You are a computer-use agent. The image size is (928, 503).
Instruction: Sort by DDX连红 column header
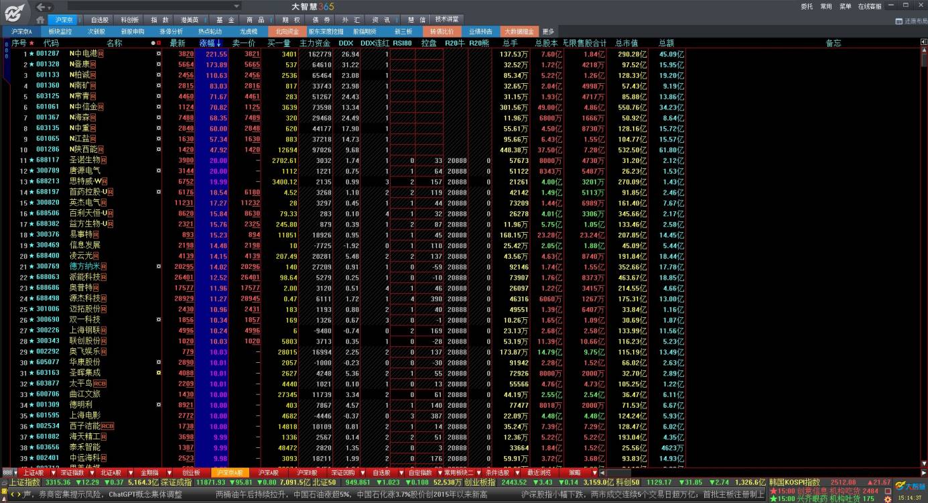pyautogui.click(x=375, y=43)
